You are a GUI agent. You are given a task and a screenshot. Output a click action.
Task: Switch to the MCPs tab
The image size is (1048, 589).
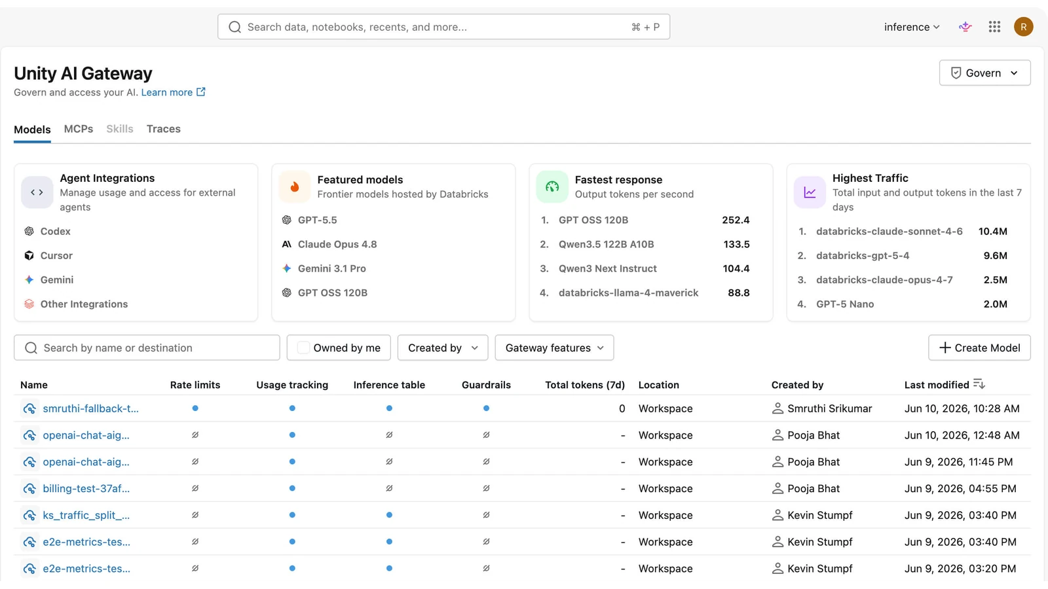point(79,130)
